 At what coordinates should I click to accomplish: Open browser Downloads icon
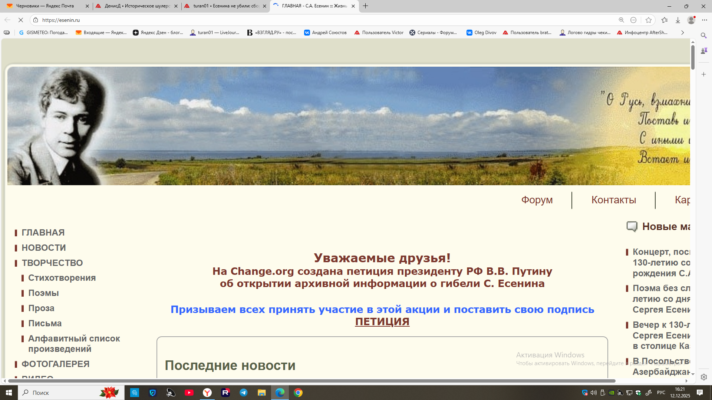[678, 20]
